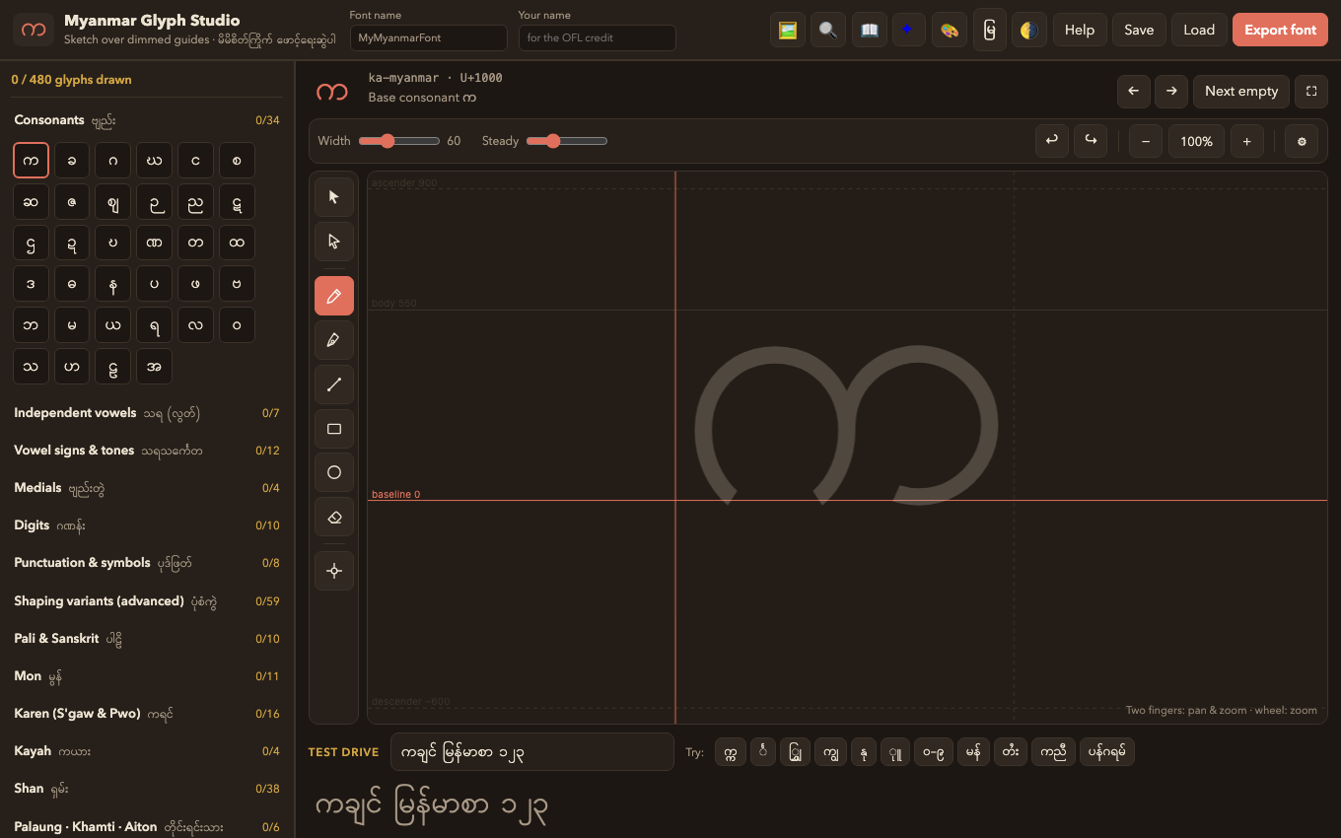Switch to the eraser tool
The width and height of the screenshot is (1341, 838).
click(x=334, y=518)
